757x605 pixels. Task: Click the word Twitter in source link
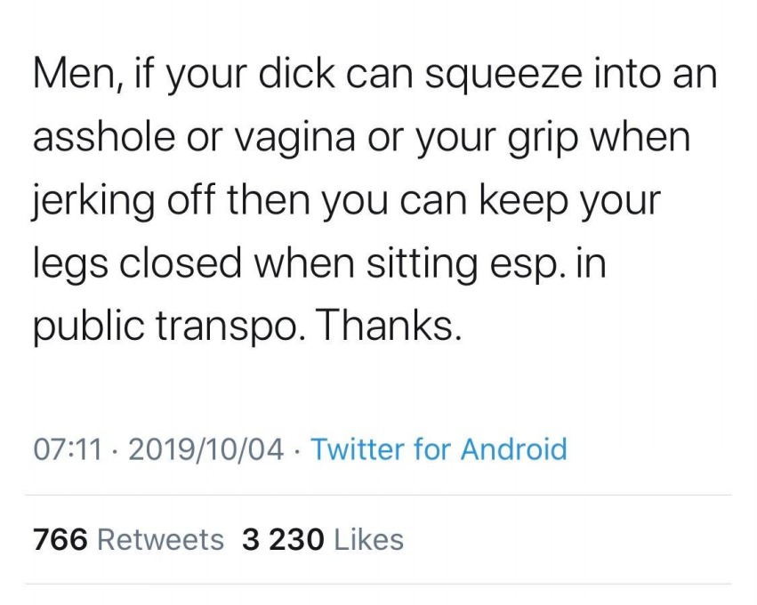(358, 449)
